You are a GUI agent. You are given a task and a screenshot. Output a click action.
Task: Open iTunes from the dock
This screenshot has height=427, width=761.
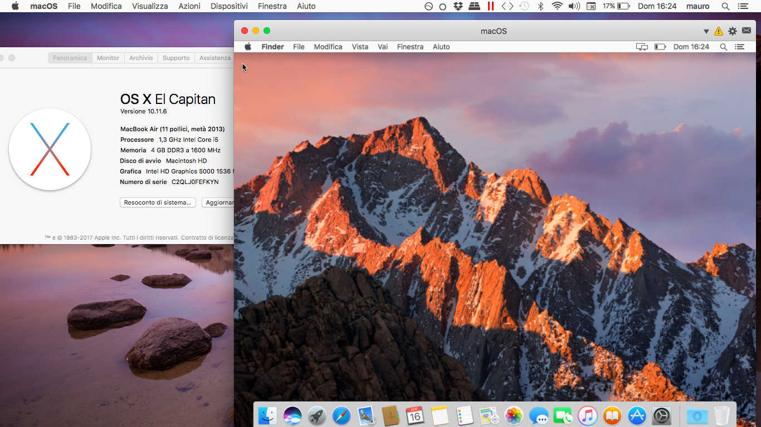(587, 415)
